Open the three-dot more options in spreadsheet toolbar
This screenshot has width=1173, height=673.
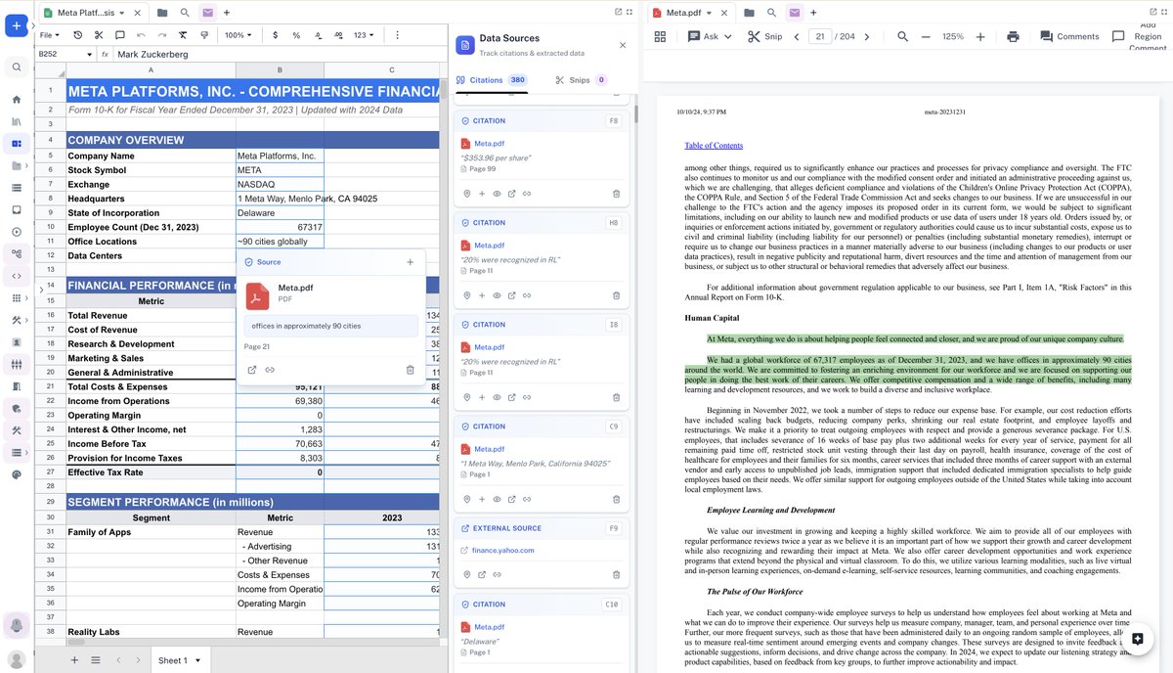(x=397, y=35)
